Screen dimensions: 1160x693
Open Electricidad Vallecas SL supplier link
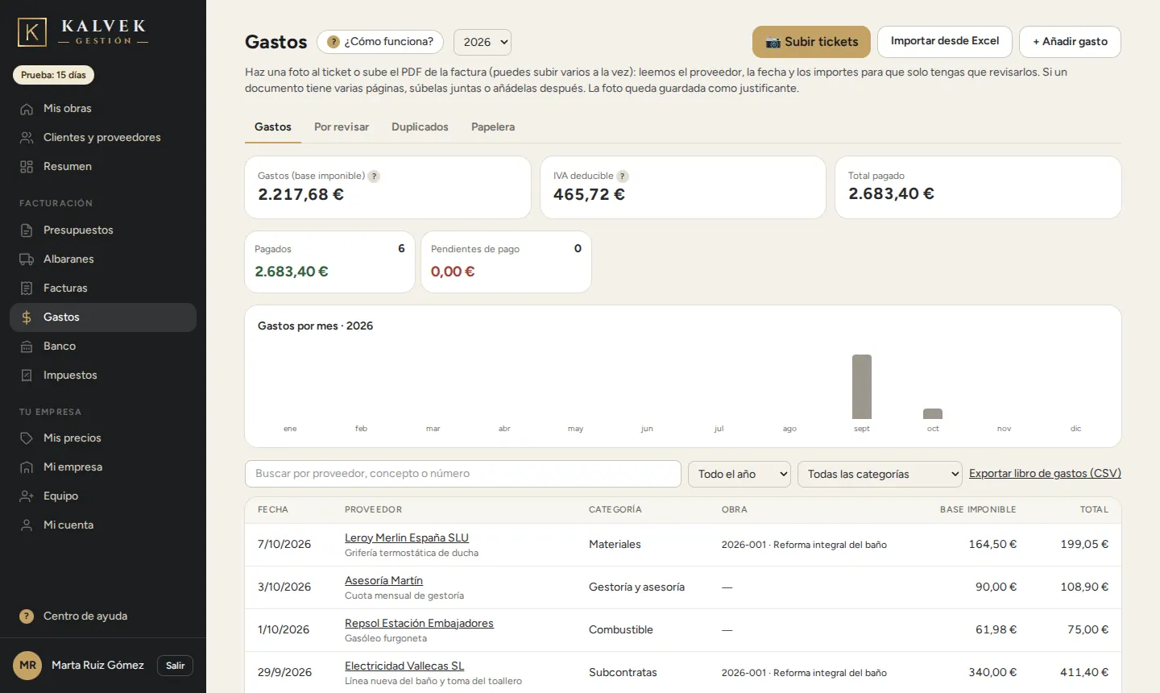(404, 666)
